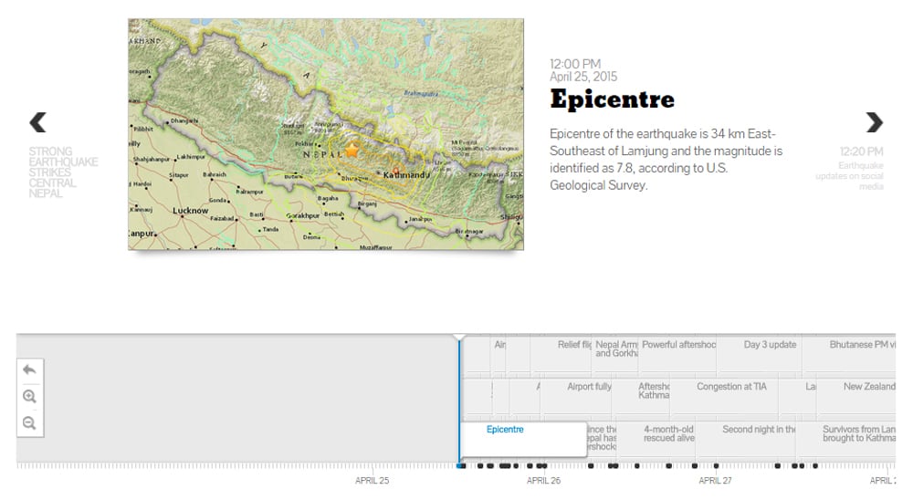
Task: Click the 'APRIL 25' axis date label
Action: 373,481
